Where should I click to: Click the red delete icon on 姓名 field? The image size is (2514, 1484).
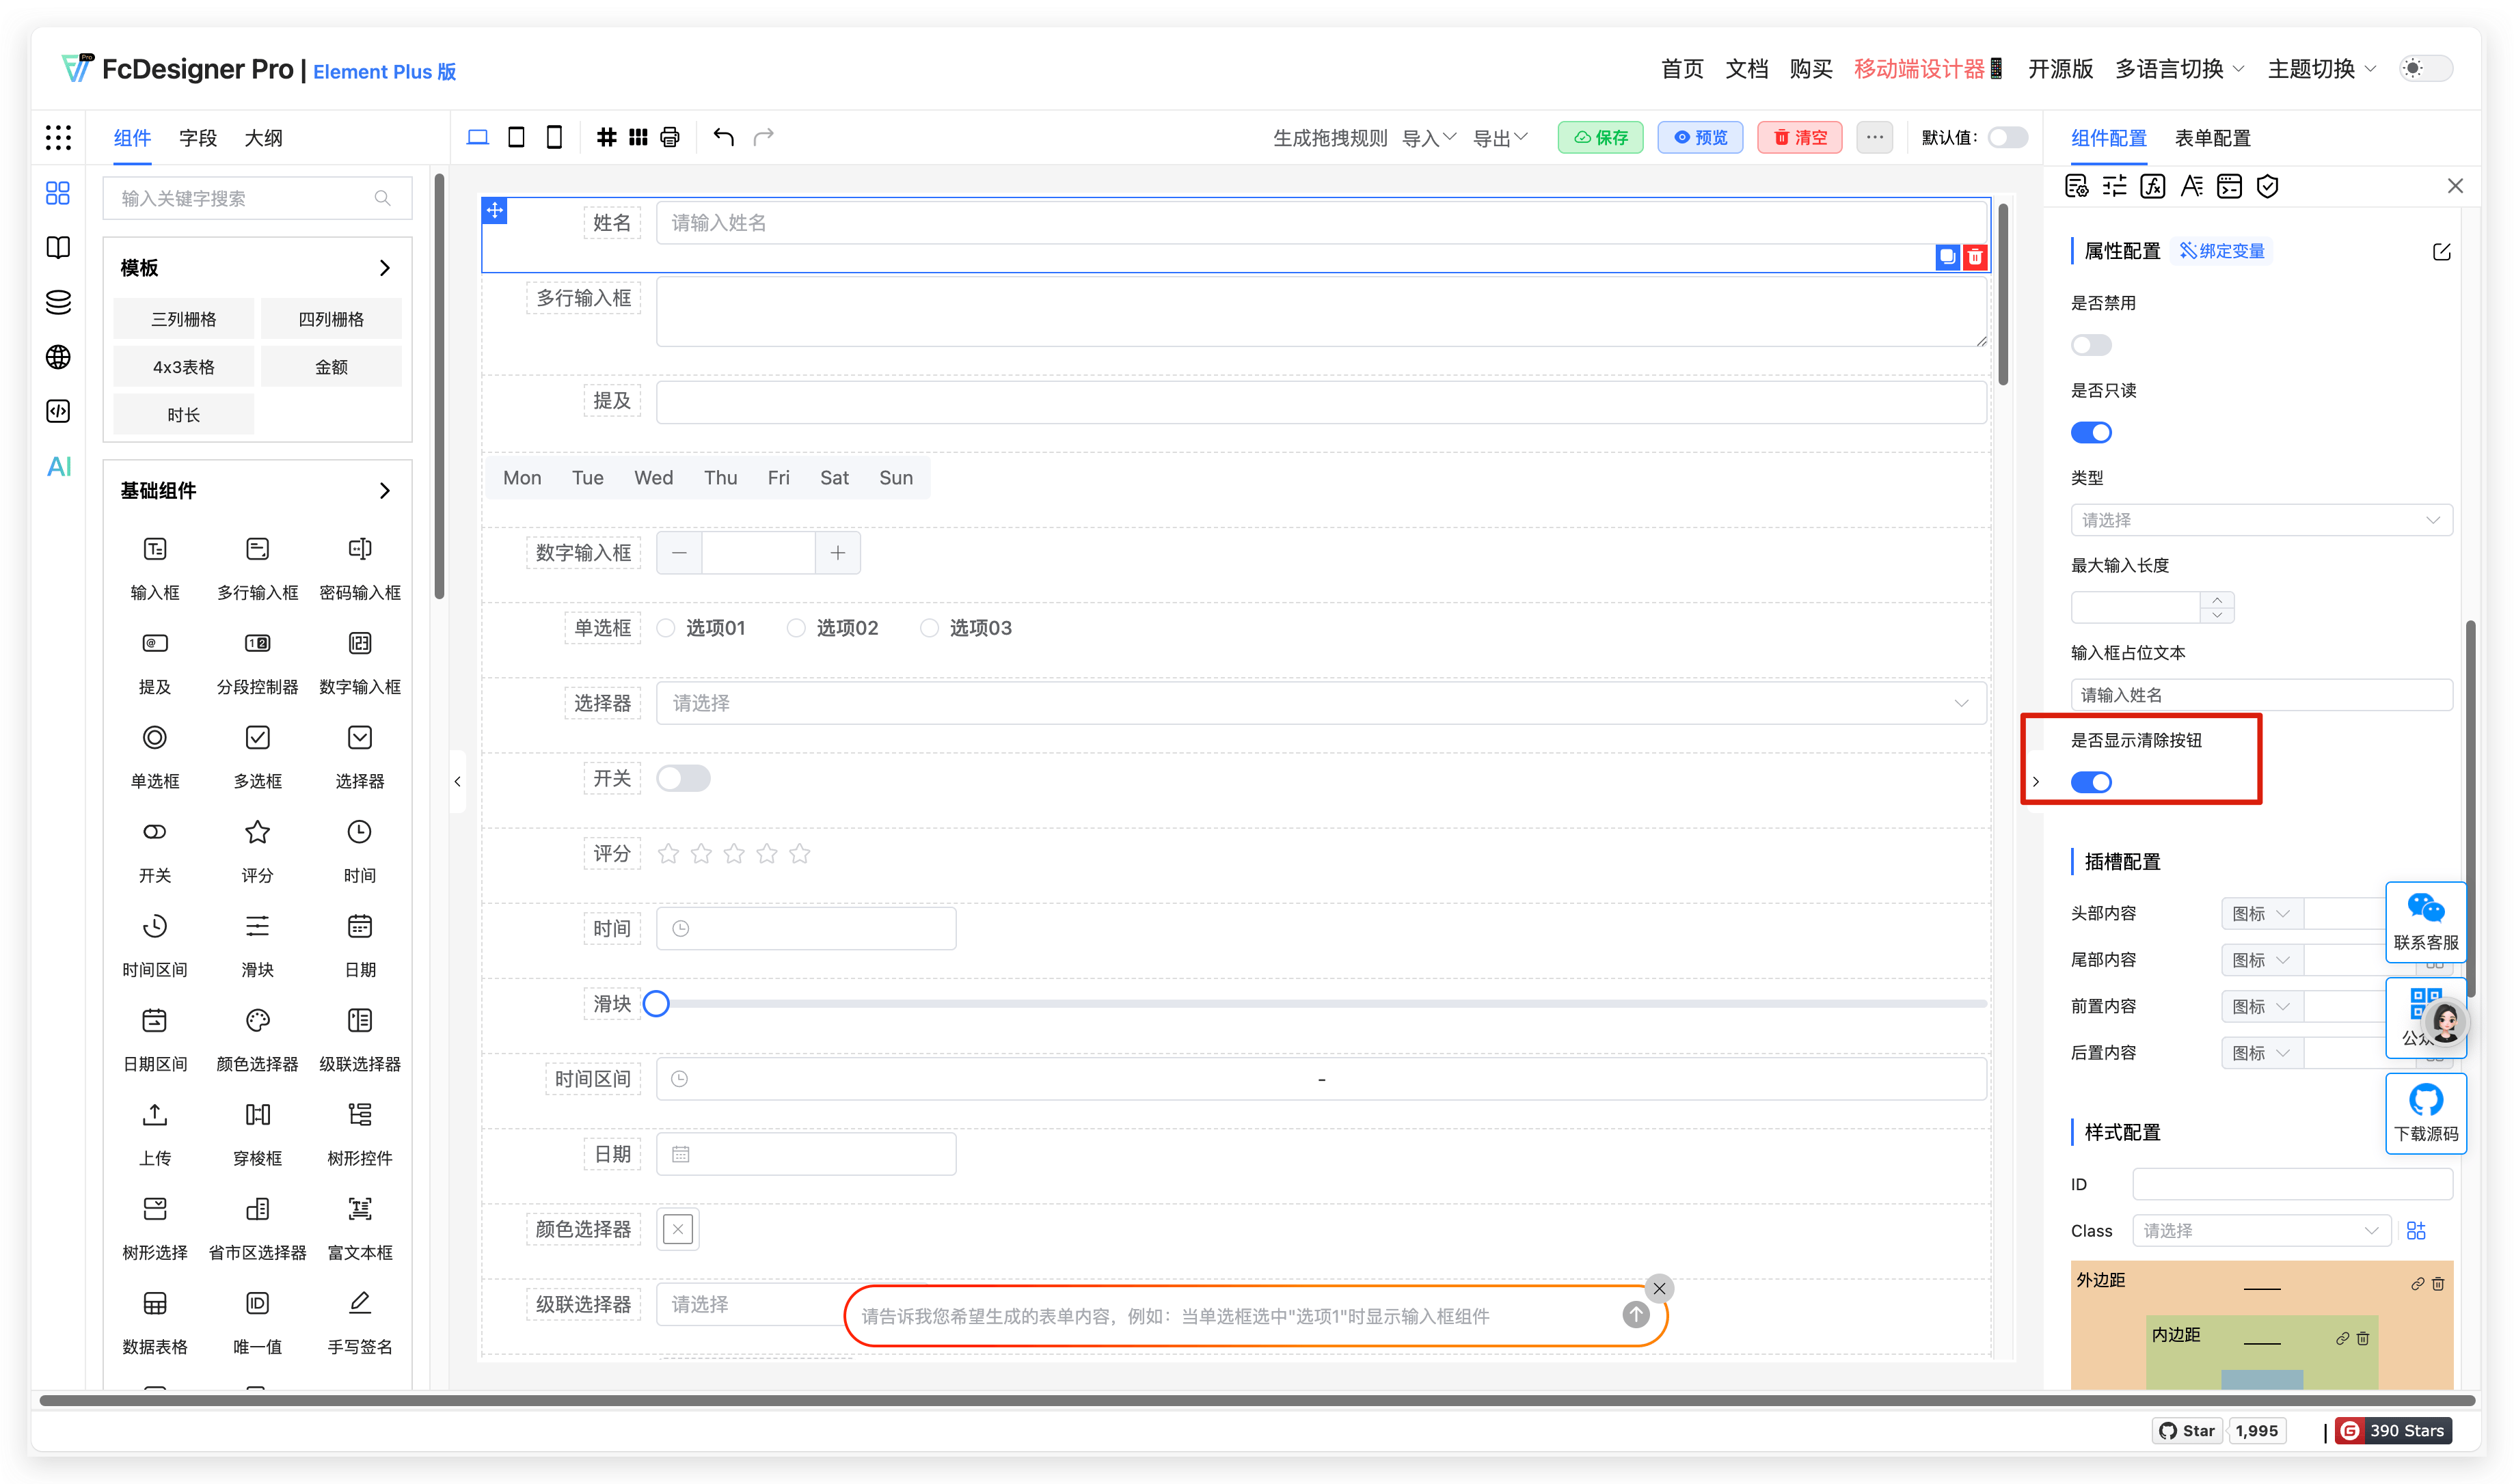click(x=1975, y=257)
